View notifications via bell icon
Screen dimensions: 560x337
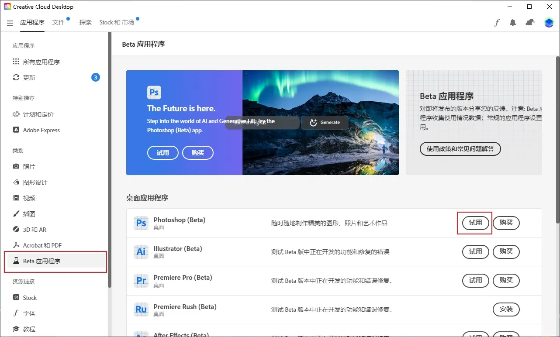tap(512, 22)
